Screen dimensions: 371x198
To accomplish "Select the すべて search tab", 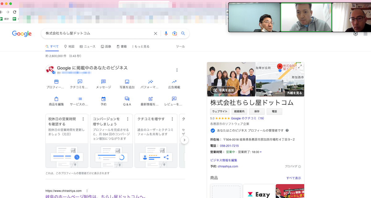I will tap(52, 46).
